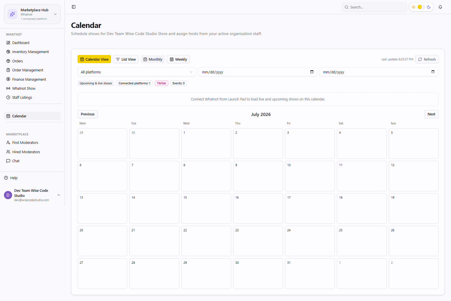Screen dimensions: 451x301
Task: Select the July 15 day cell
Action: click(206, 208)
